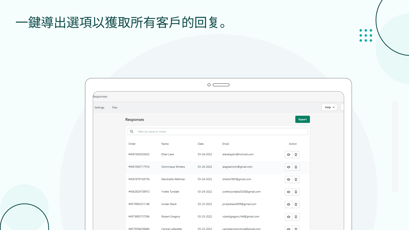Click email alagiesmom@gmail.com
Viewport: 409px width, 230px height.
[x=237, y=167]
